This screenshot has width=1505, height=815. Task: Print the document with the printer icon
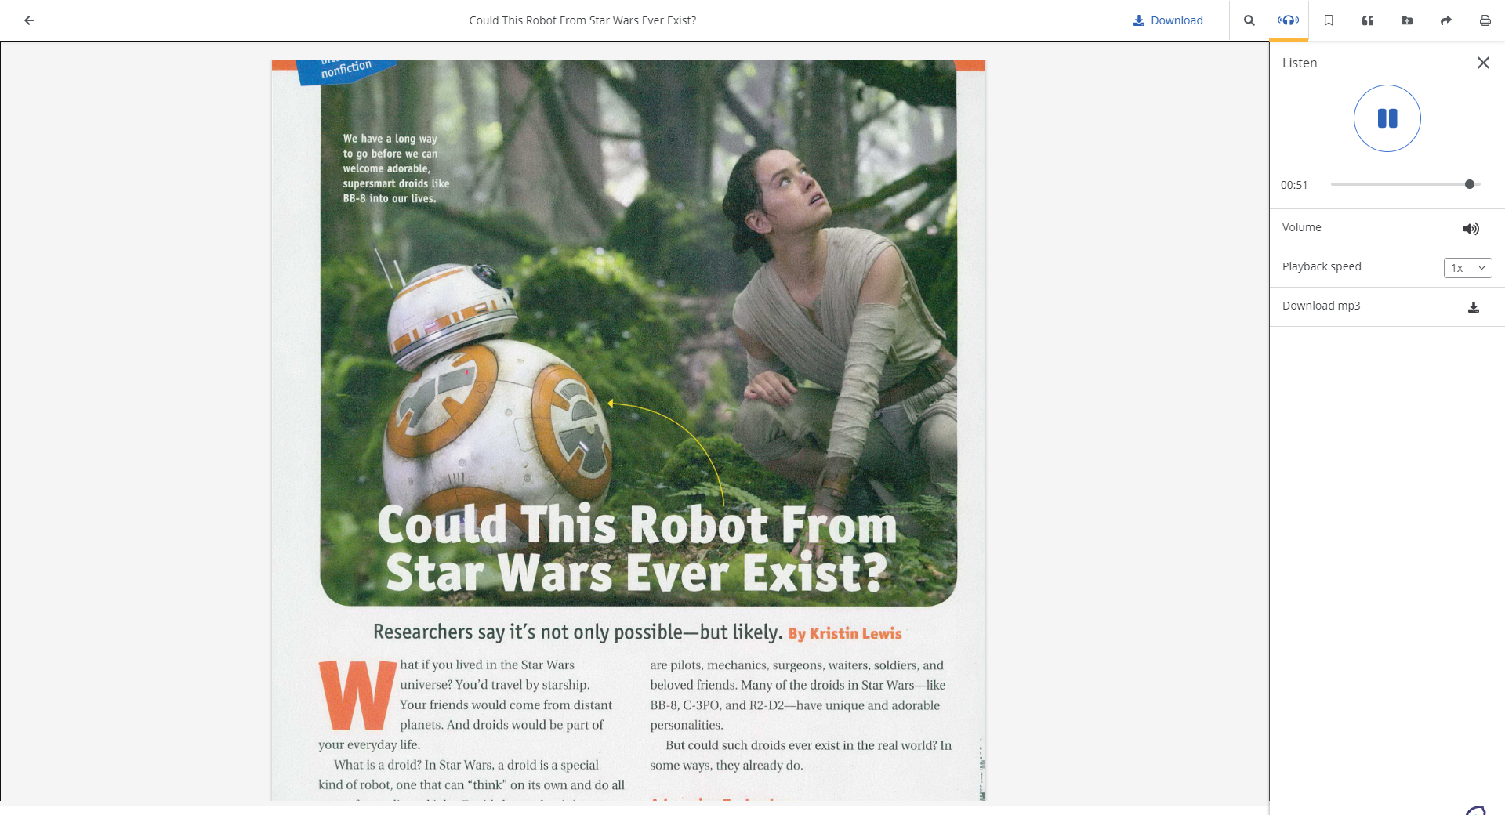point(1485,20)
